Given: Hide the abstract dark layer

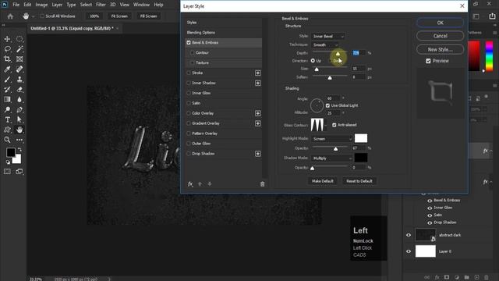Looking at the screenshot, I should pyautogui.click(x=409, y=235).
